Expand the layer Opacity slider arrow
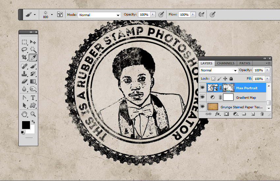280x181 pixels. tap(267, 70)
